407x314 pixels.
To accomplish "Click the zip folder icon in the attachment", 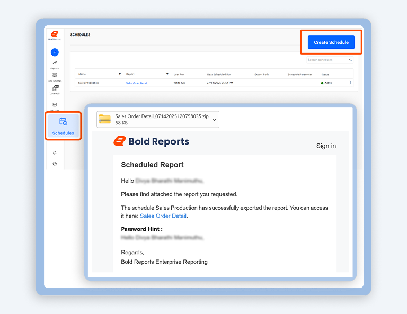I will [x=105, y=119].
